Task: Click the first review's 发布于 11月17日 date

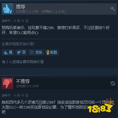Action: [x=15, y=21]
